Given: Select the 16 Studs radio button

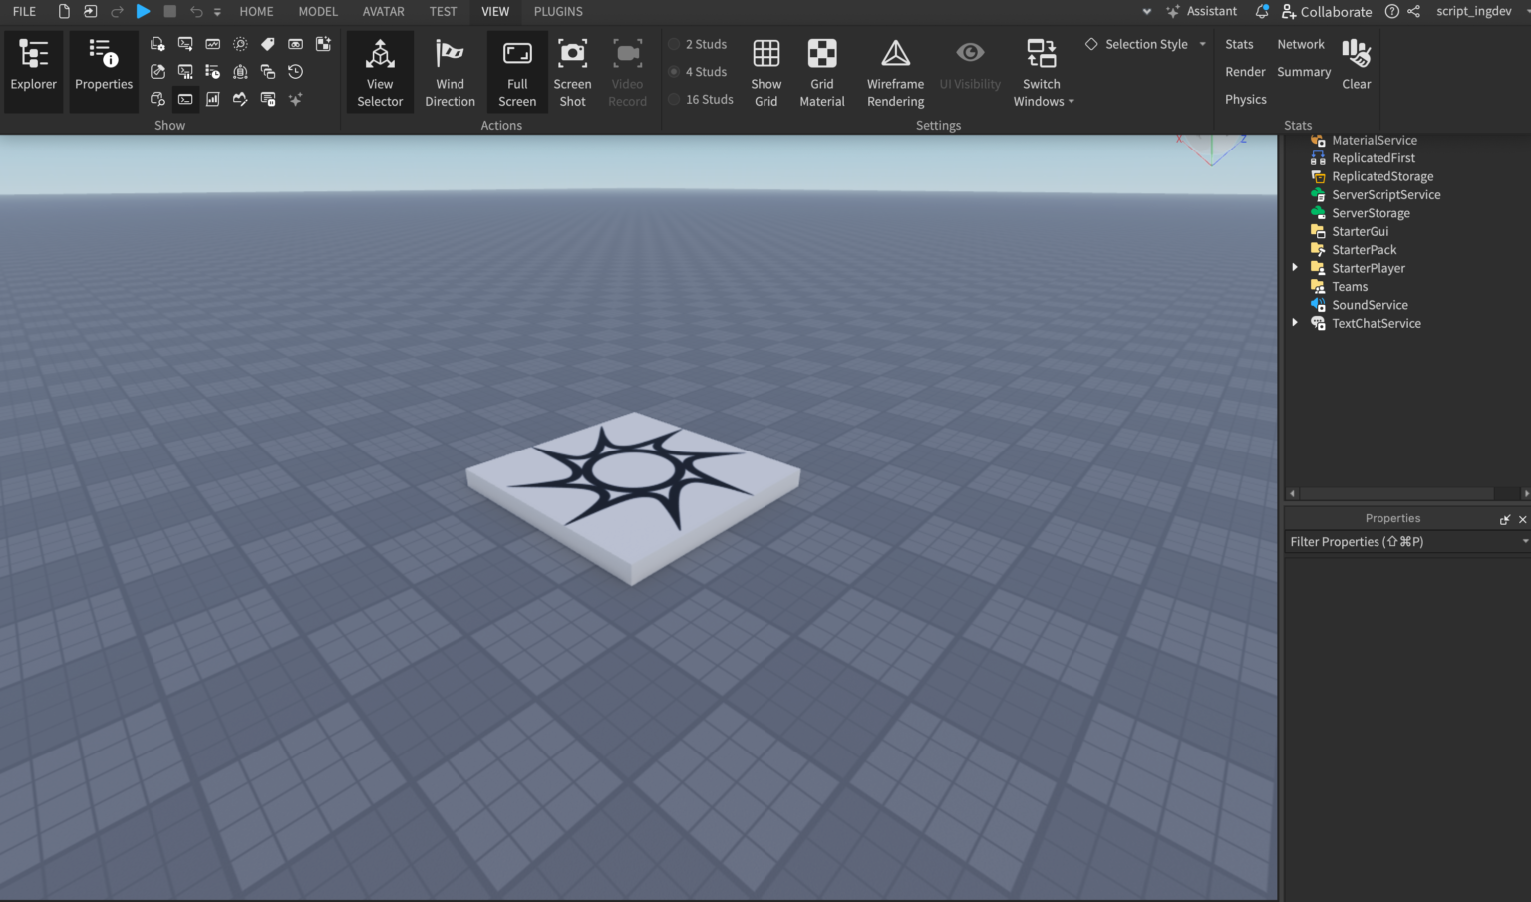Looking at the screenshot, I should [674, 99].
